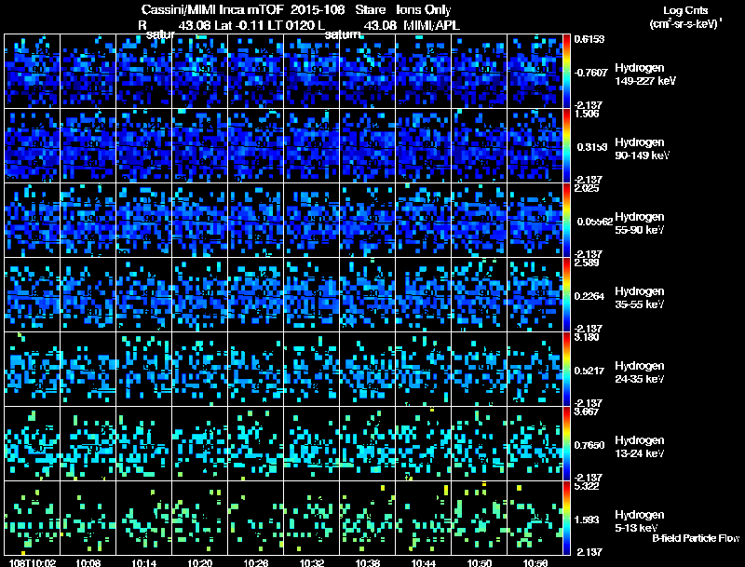The height and width of the screenshot is (567, 745).
Task: Click the colorbar midpoint value '0.3153'
Action: (x=592, y=147)
